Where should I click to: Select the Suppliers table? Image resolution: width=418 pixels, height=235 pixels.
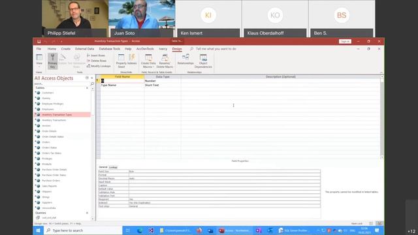47,202
